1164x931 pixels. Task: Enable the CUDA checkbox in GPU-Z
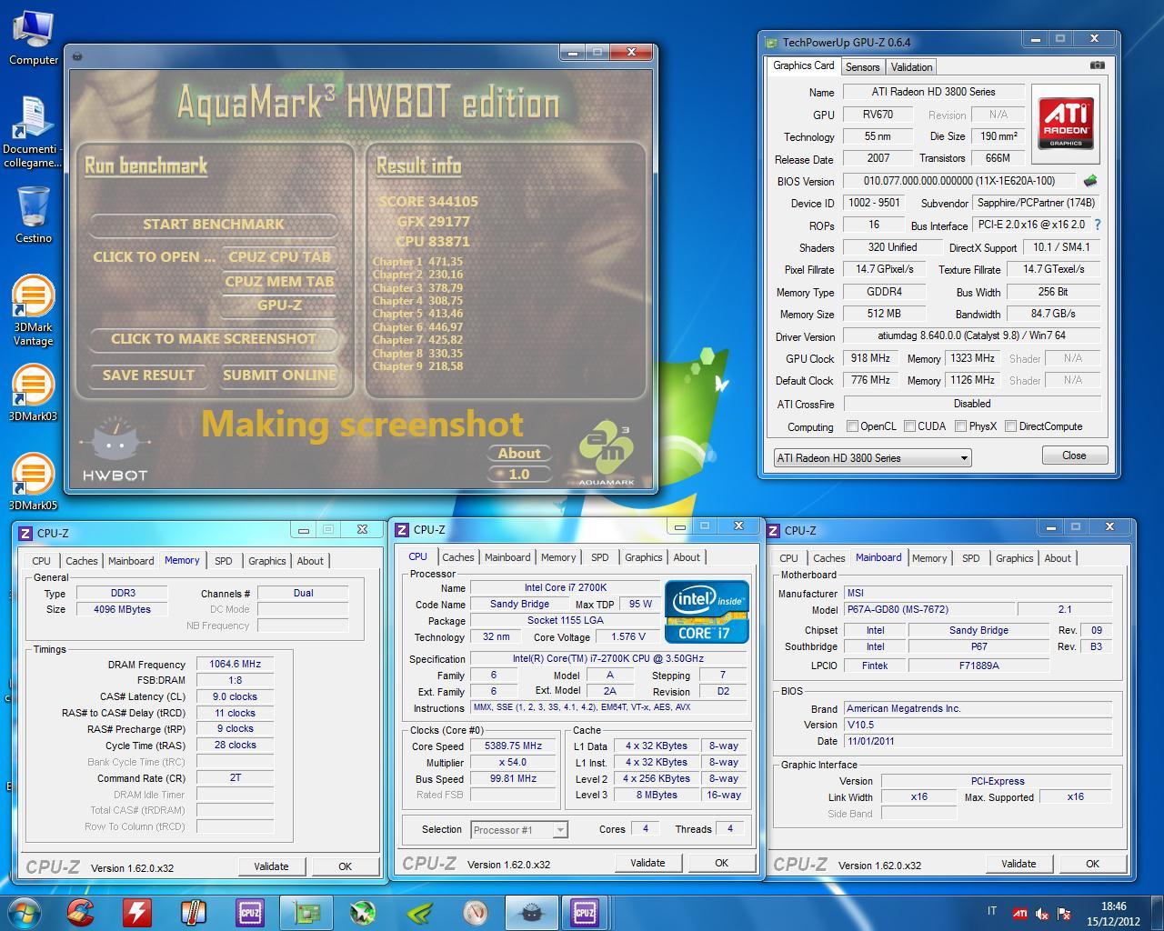[909, 425]
